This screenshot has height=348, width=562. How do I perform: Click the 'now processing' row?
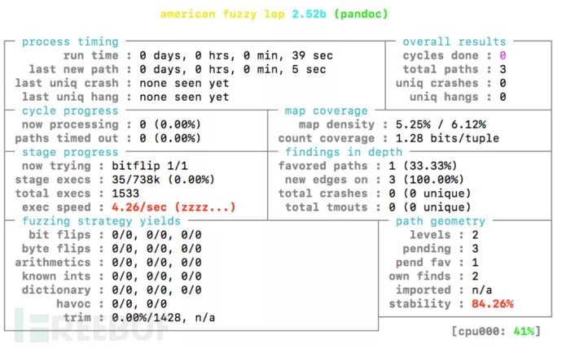pos(112,124)
